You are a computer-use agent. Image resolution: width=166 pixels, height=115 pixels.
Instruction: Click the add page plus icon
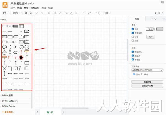(63, 112)
